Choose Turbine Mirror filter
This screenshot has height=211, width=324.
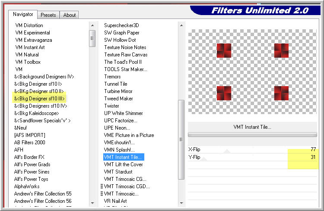click(118, 91)
